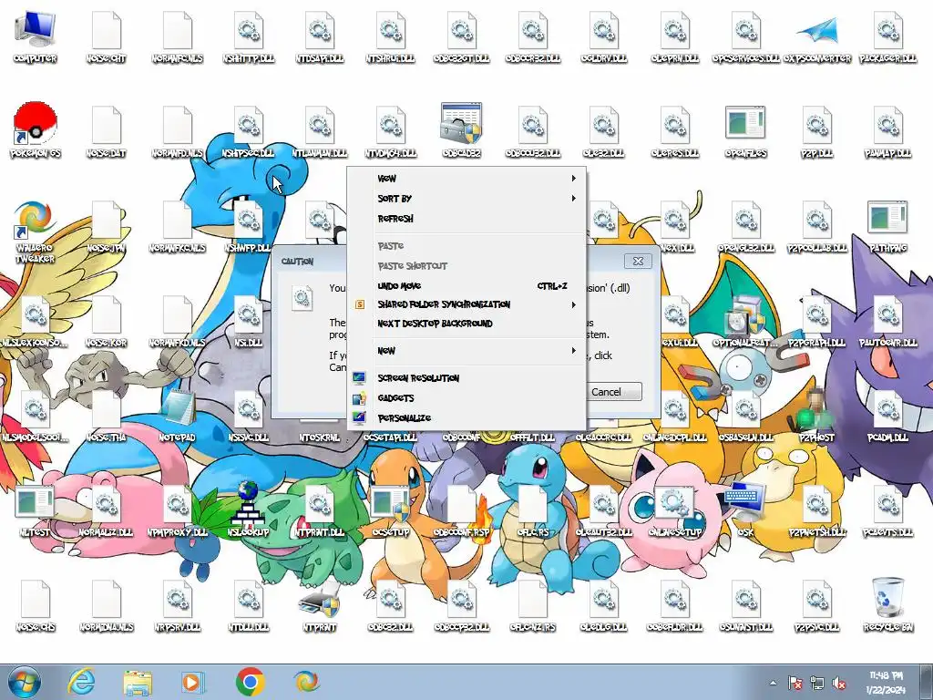Open Gadgets from context menu
This screenshot has height=700, width=933.
tap(466, 397)
